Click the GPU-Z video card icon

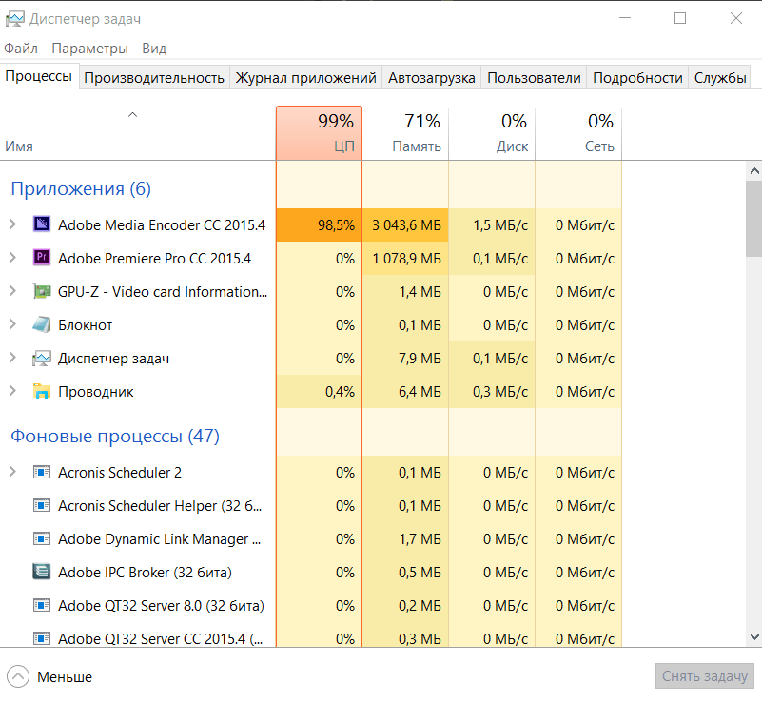coord(42,291)
